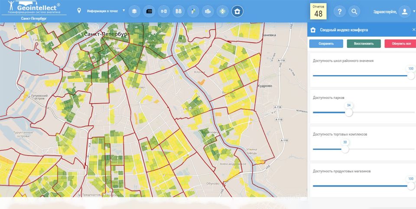Open the layers stack icon in toolbar

pyautogui.click(x=134, y=11)
